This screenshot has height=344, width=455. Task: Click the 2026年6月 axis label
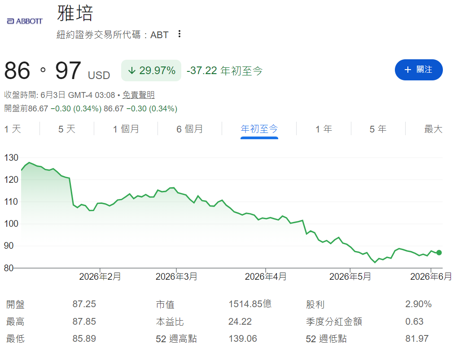click(x=431, y=276)
